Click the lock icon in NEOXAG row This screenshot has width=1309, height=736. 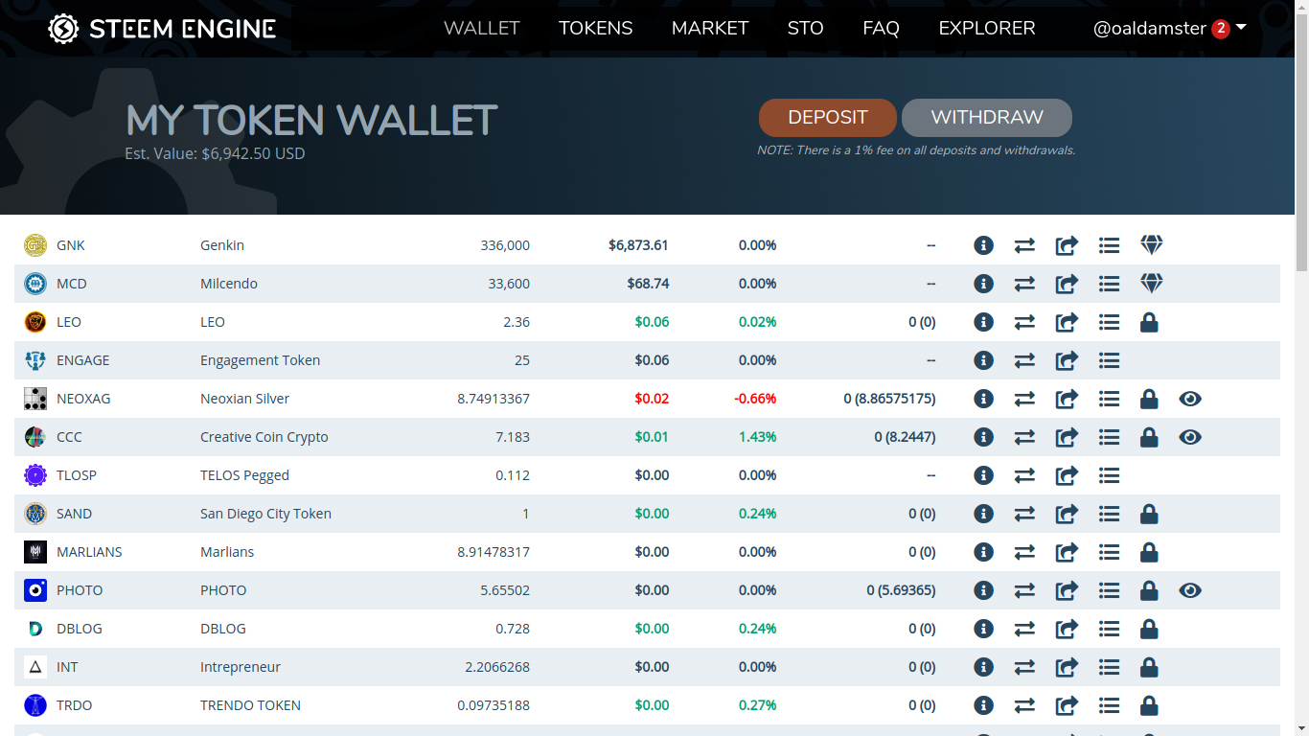(1149, 399)
